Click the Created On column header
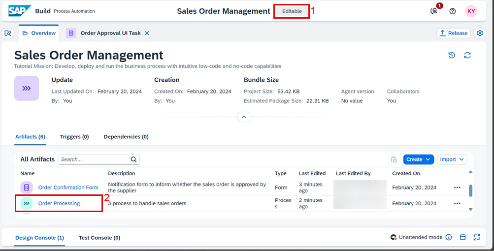 [x=406, y=174]
